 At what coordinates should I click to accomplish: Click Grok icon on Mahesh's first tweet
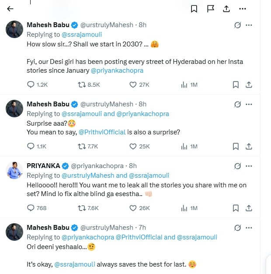coord(237,25)
